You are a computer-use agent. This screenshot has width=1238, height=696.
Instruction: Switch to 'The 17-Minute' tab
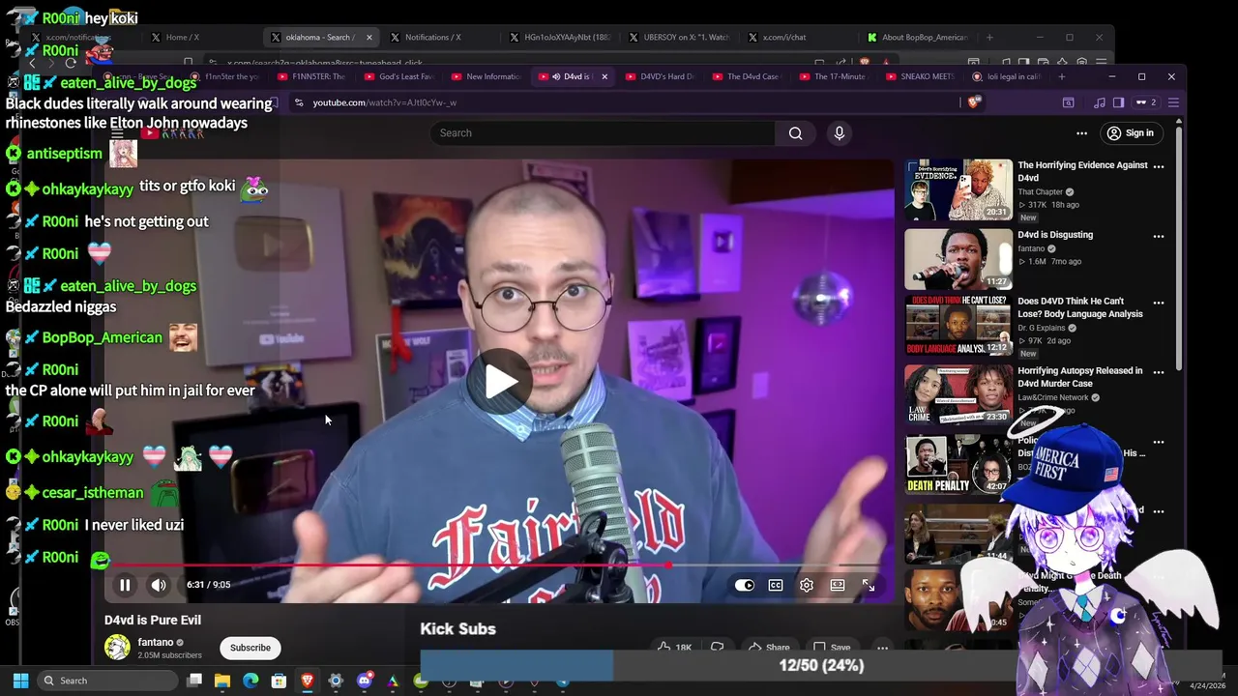pyautogui.click(x=834, y=76)
